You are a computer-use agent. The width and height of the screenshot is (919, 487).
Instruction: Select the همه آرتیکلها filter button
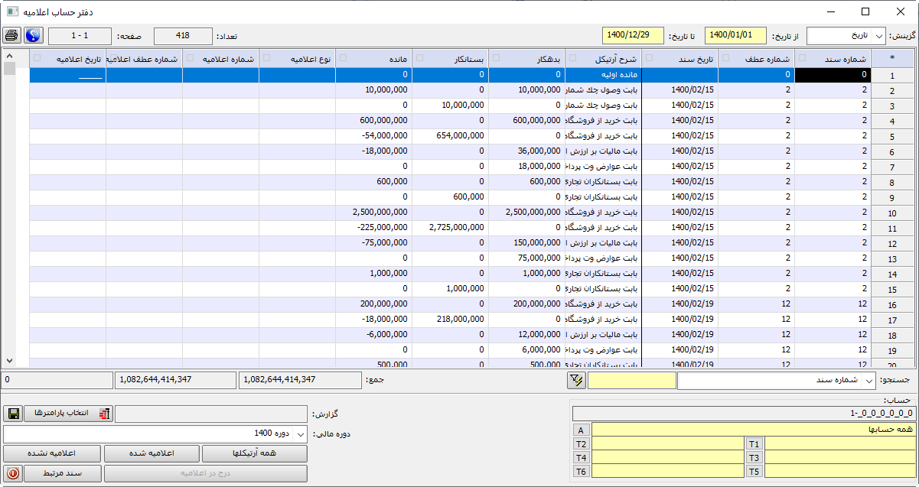[254, 453]
